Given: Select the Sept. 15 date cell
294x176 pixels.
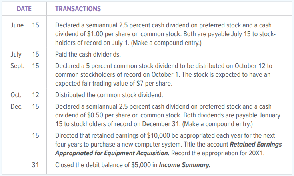Looking at the screenshot, I should [x=25, y=66].
